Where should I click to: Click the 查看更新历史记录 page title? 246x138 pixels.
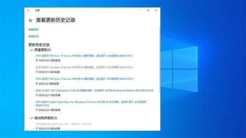pyautogui.click(x=56, y=20)
